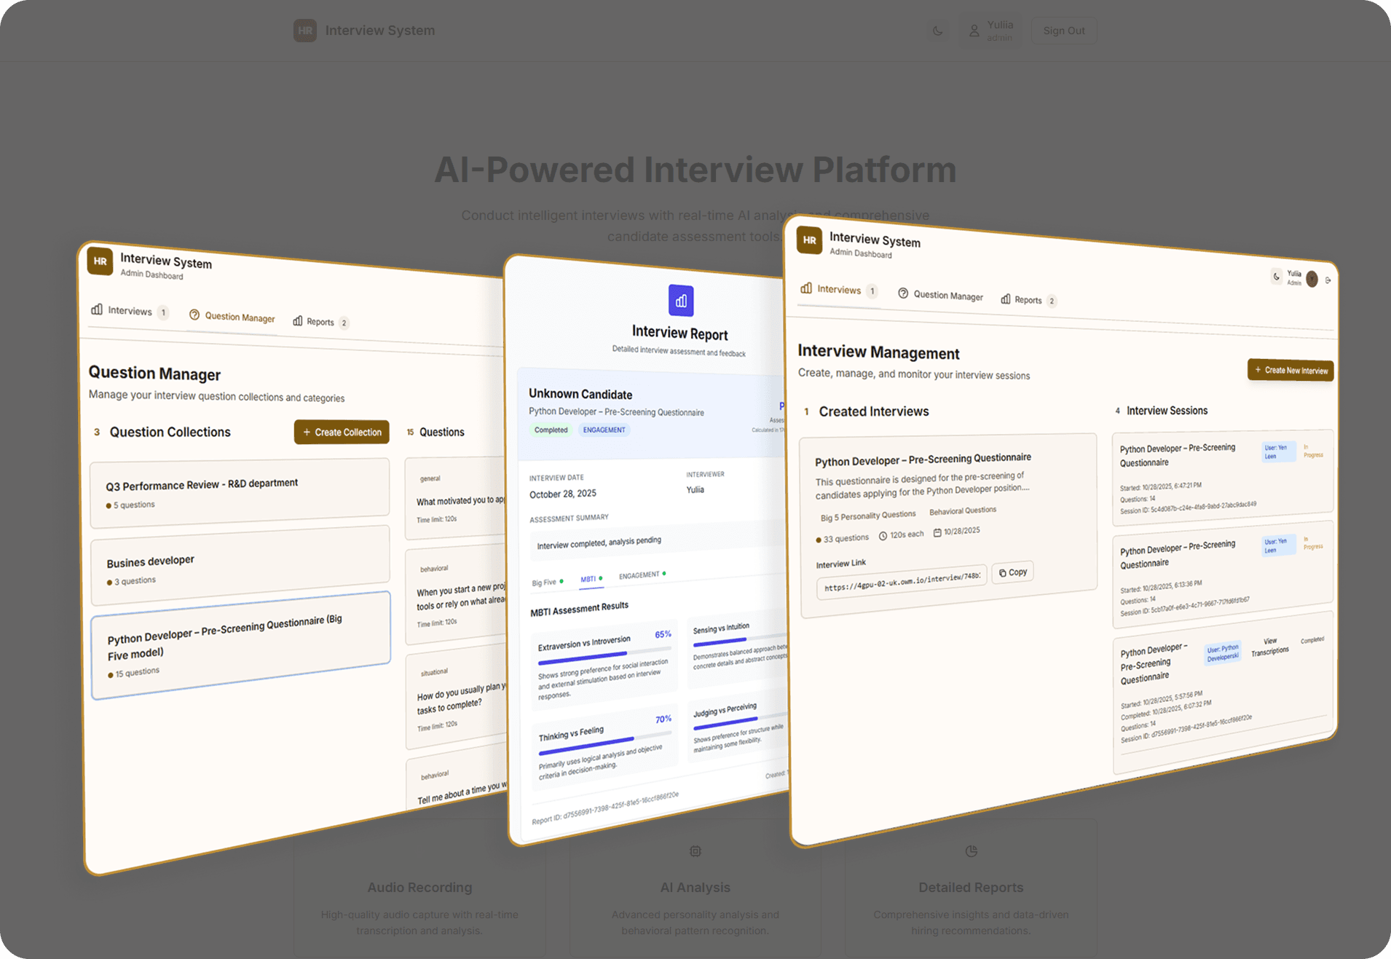Viewport: 1391px width, 959px height.
Task: Click the Detailed Reports icon in the background
Action: tap(972, 851)
